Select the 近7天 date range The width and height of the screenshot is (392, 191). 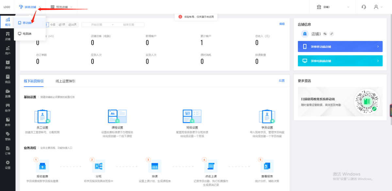pos(62,24)
